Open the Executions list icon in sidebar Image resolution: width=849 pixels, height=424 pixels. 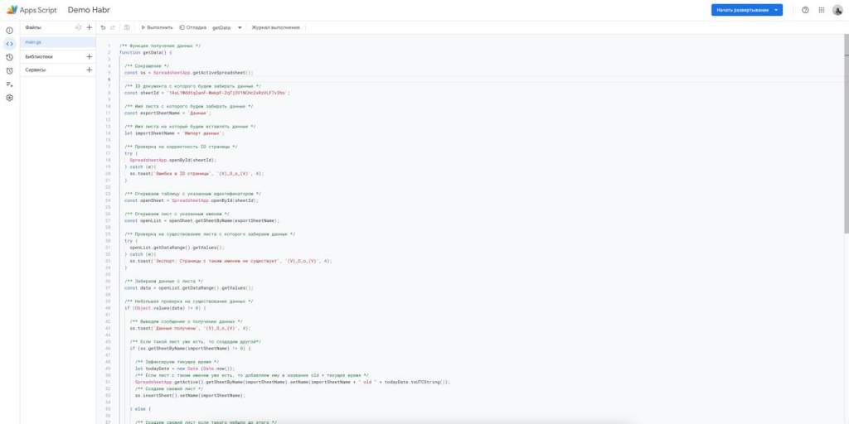tap(9, 84)
